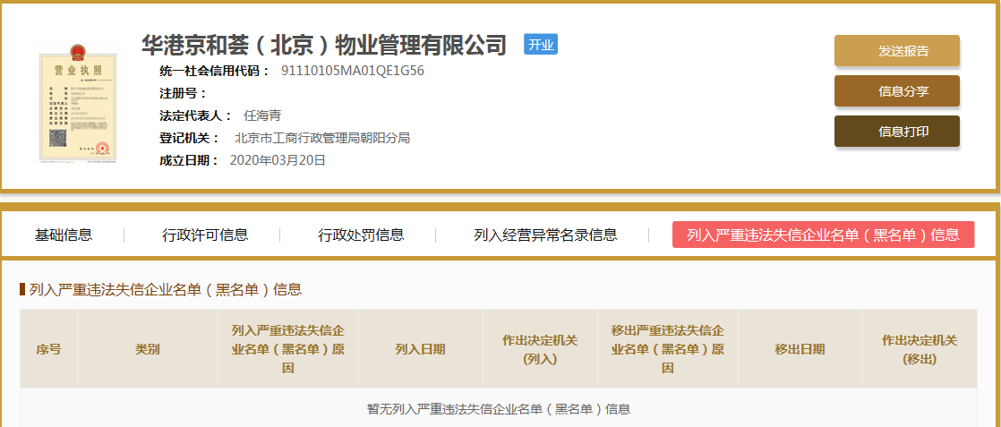This screenshot has height=427, width=1001.
Task: Click the 移出严重违法失信企业名单（黑名单）原因 column header
Action: tap(668, 349)
